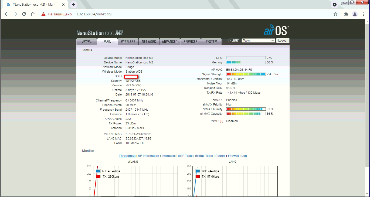This screenshot has width=370, height=197.
Task: Open the Routes link
Action: (220, 156)
